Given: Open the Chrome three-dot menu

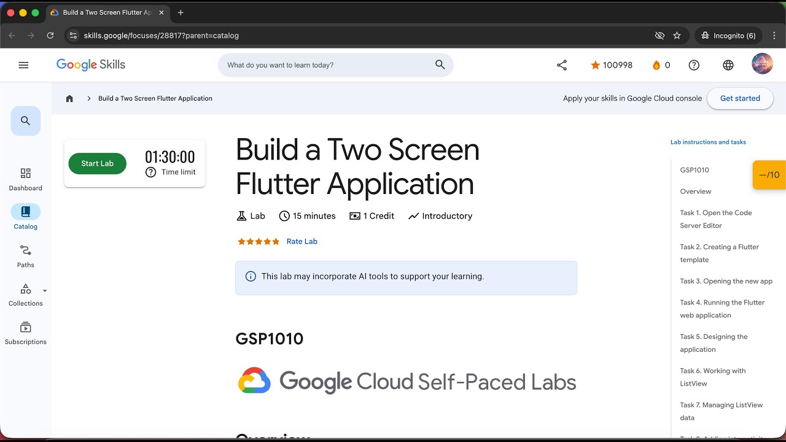Looking at the screenshot, I should 775,36.
